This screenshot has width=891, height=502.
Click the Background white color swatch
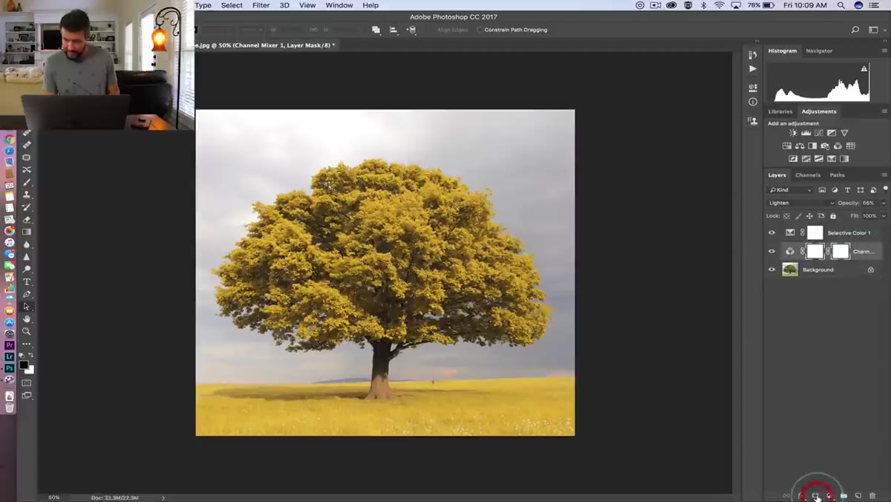[x=30, y=370]
